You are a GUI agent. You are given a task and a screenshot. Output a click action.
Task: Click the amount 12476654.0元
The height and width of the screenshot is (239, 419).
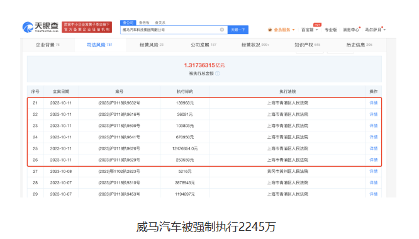(185, 148)
